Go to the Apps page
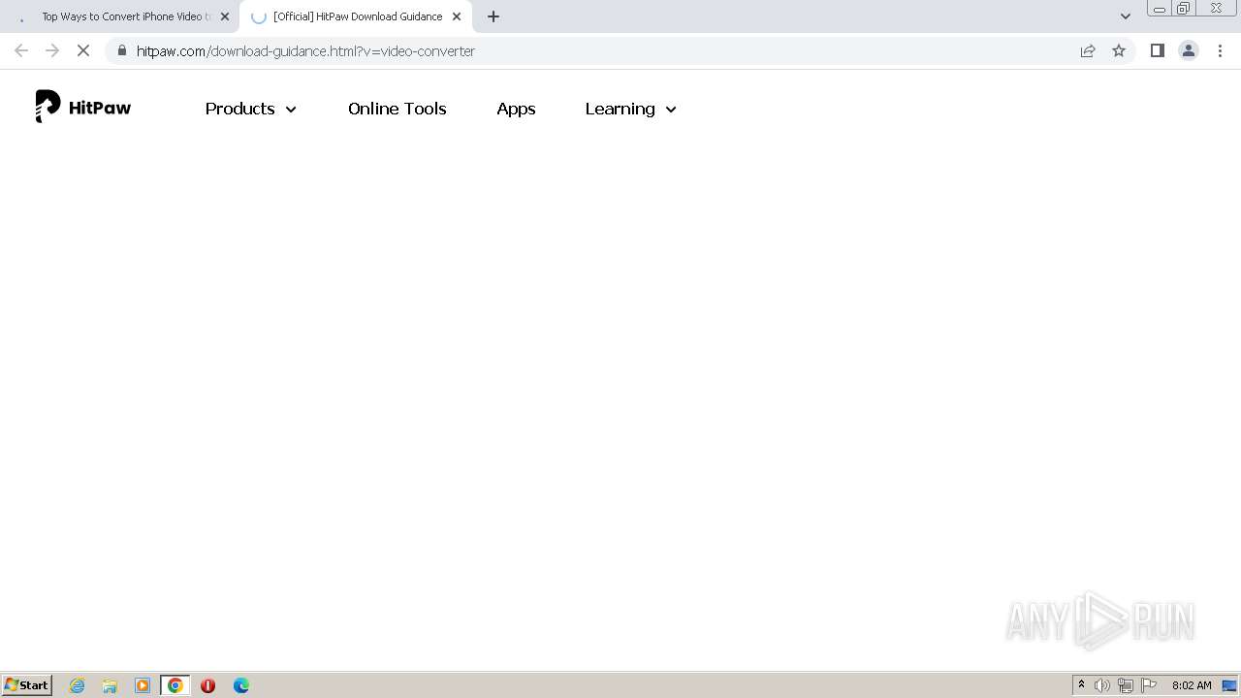This screenshot has height=698, width=1241. coord(516,109)
